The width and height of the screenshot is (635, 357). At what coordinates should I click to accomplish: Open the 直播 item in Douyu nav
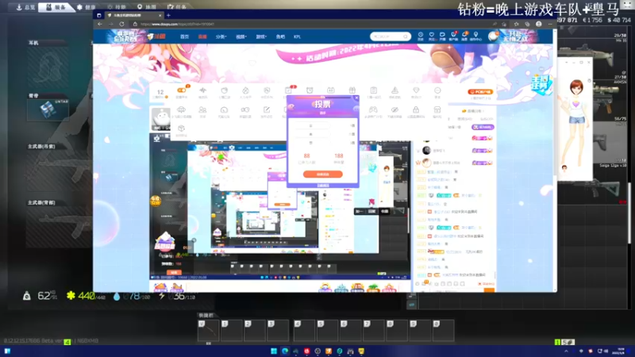tap(202, 36)
